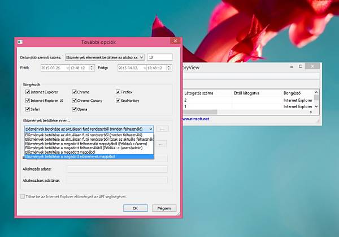Image resolution: width=339 pixels, height=237 pixels.
Task: Click the browse button next to history source dropdown
Action: (162, 129)
